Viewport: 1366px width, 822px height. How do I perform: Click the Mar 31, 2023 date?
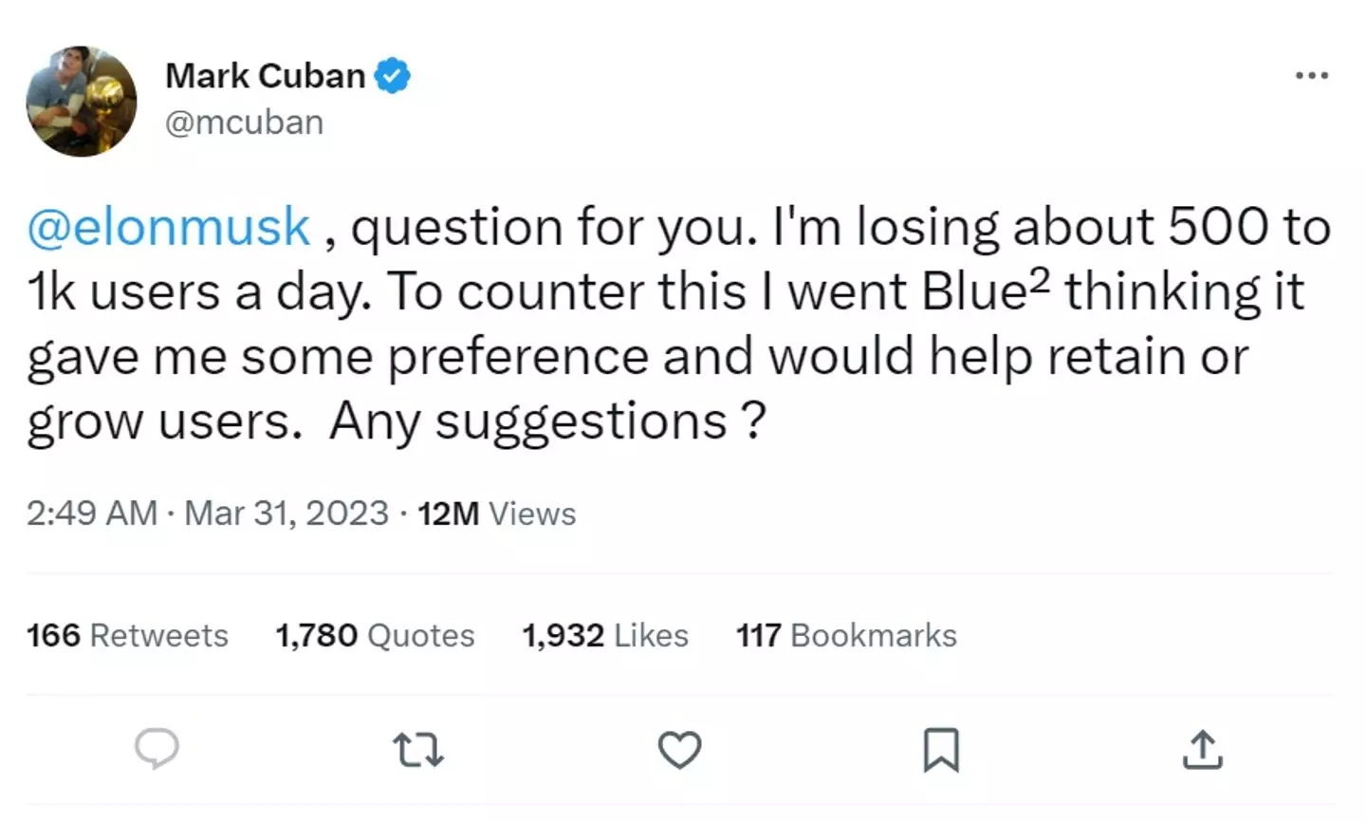coord(286,514)
